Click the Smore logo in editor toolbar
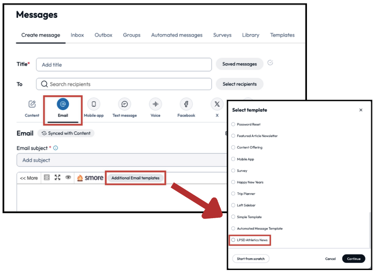 click(90, 178)
